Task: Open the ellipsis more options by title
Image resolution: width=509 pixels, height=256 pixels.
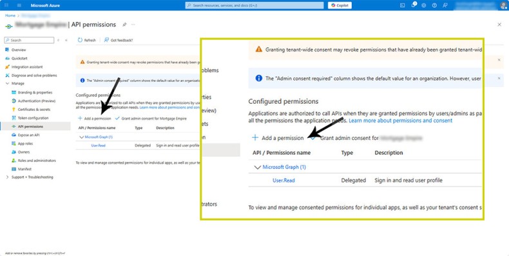Action: pos(133,25)
